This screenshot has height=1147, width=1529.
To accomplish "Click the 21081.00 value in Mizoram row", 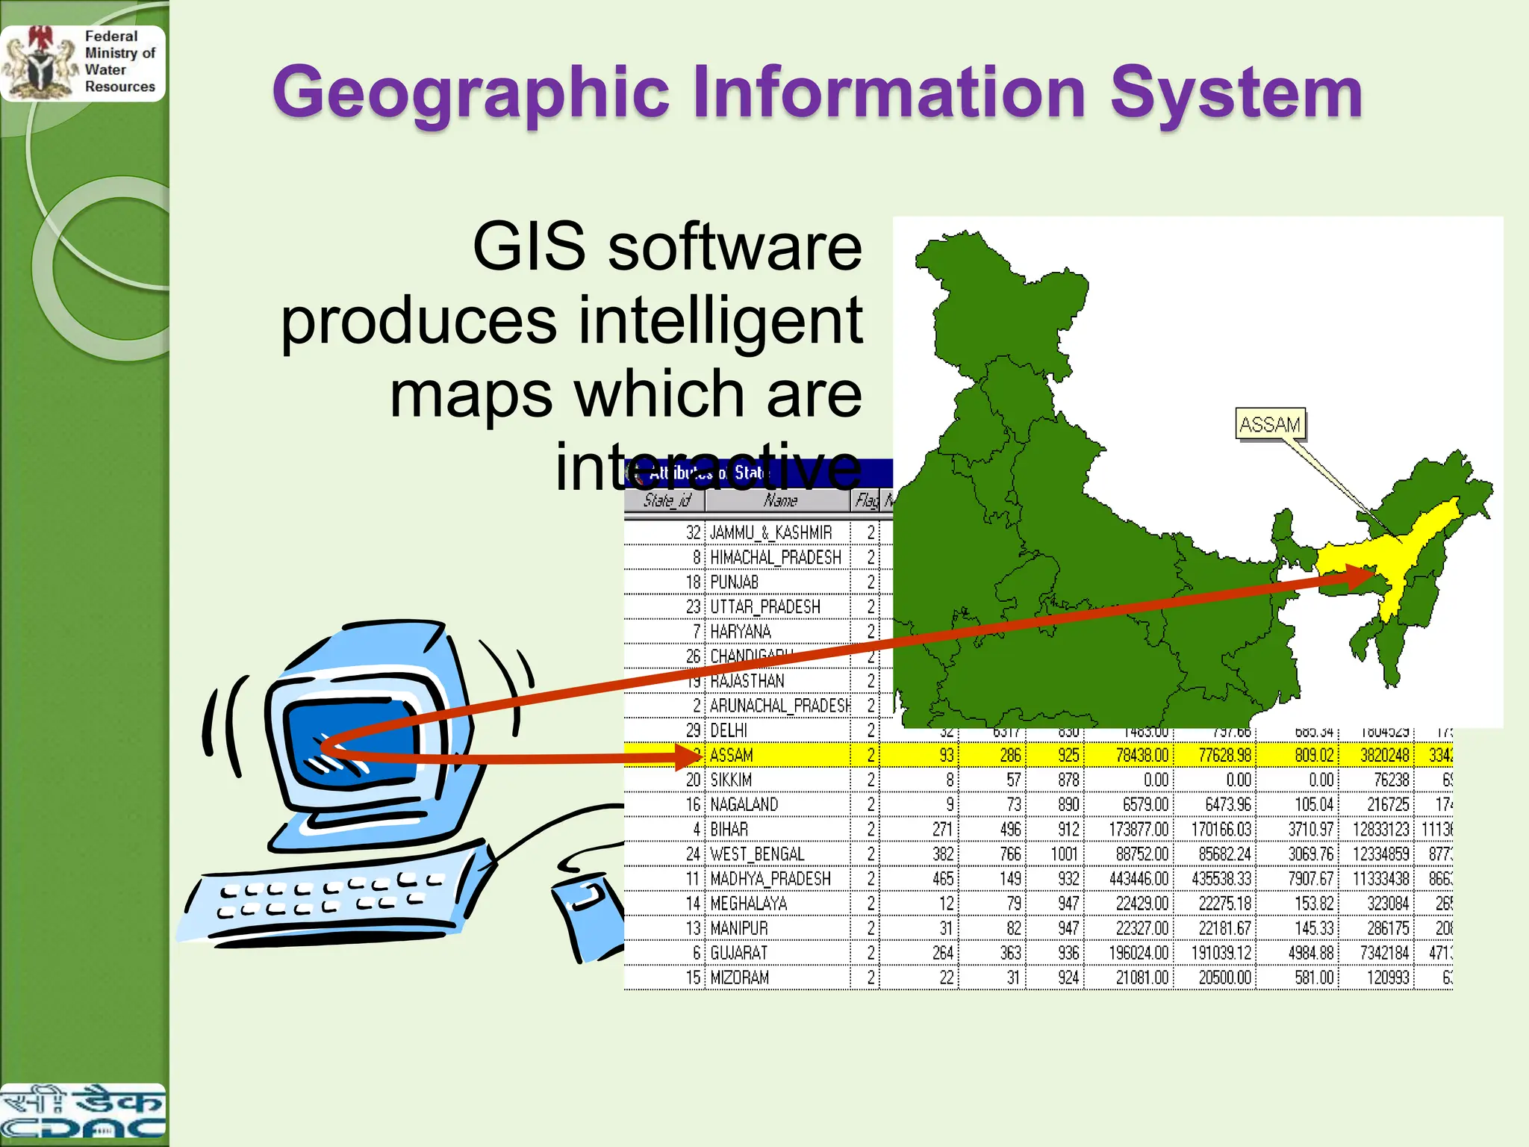I will click(1142, 977).
